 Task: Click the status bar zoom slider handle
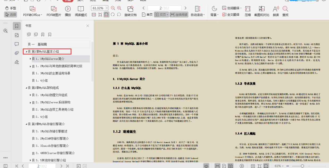(302, 166)
